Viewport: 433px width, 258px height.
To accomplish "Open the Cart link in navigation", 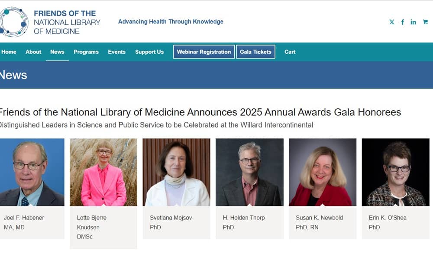I will click(290, 52).
